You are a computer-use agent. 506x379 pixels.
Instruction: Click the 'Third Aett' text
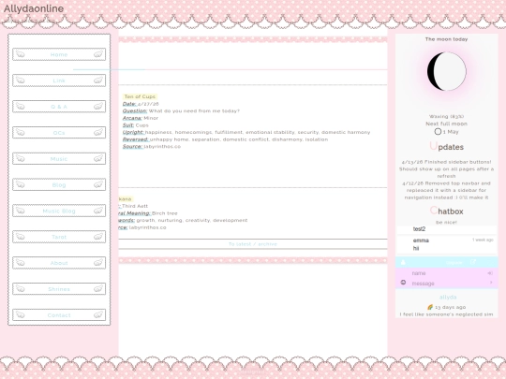[135, 206]
